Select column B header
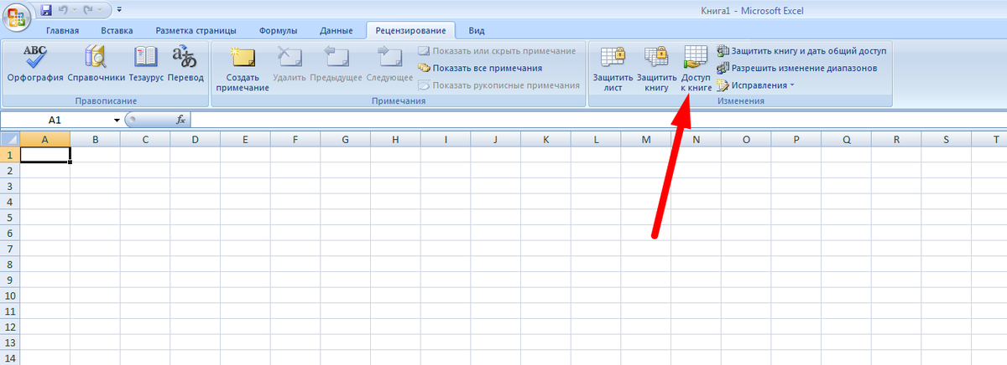Viewport: 1007px width, 365px height. 95,140
